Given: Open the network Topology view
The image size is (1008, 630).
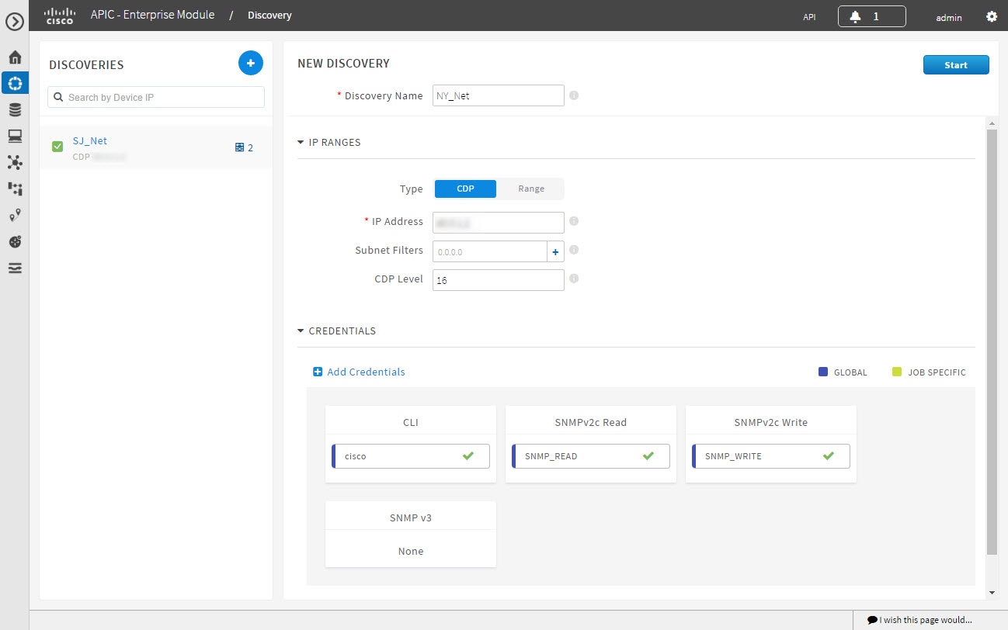Looking at the screenshot, I should (15, 162).
